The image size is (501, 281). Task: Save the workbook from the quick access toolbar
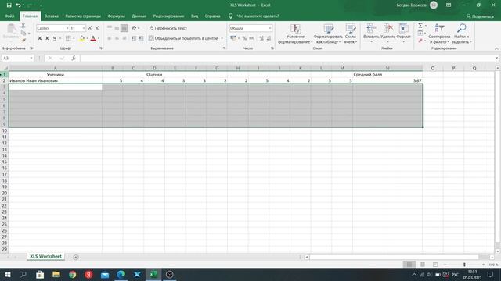click(x=9, y=5)
